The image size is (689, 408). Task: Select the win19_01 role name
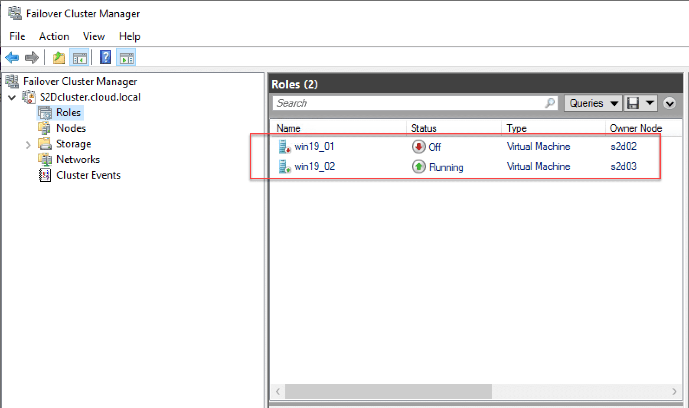point(314,147)
